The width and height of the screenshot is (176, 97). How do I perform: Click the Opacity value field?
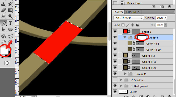click(160, 18)
